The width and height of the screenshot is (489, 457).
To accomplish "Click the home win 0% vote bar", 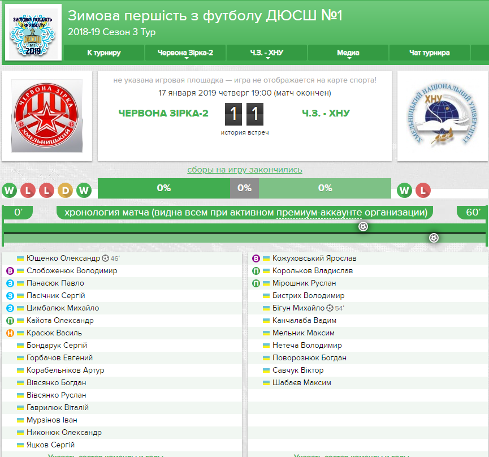I will [x=164, y=188].
